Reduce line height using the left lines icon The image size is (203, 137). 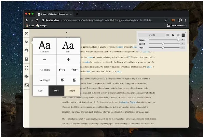click(62, 80)
